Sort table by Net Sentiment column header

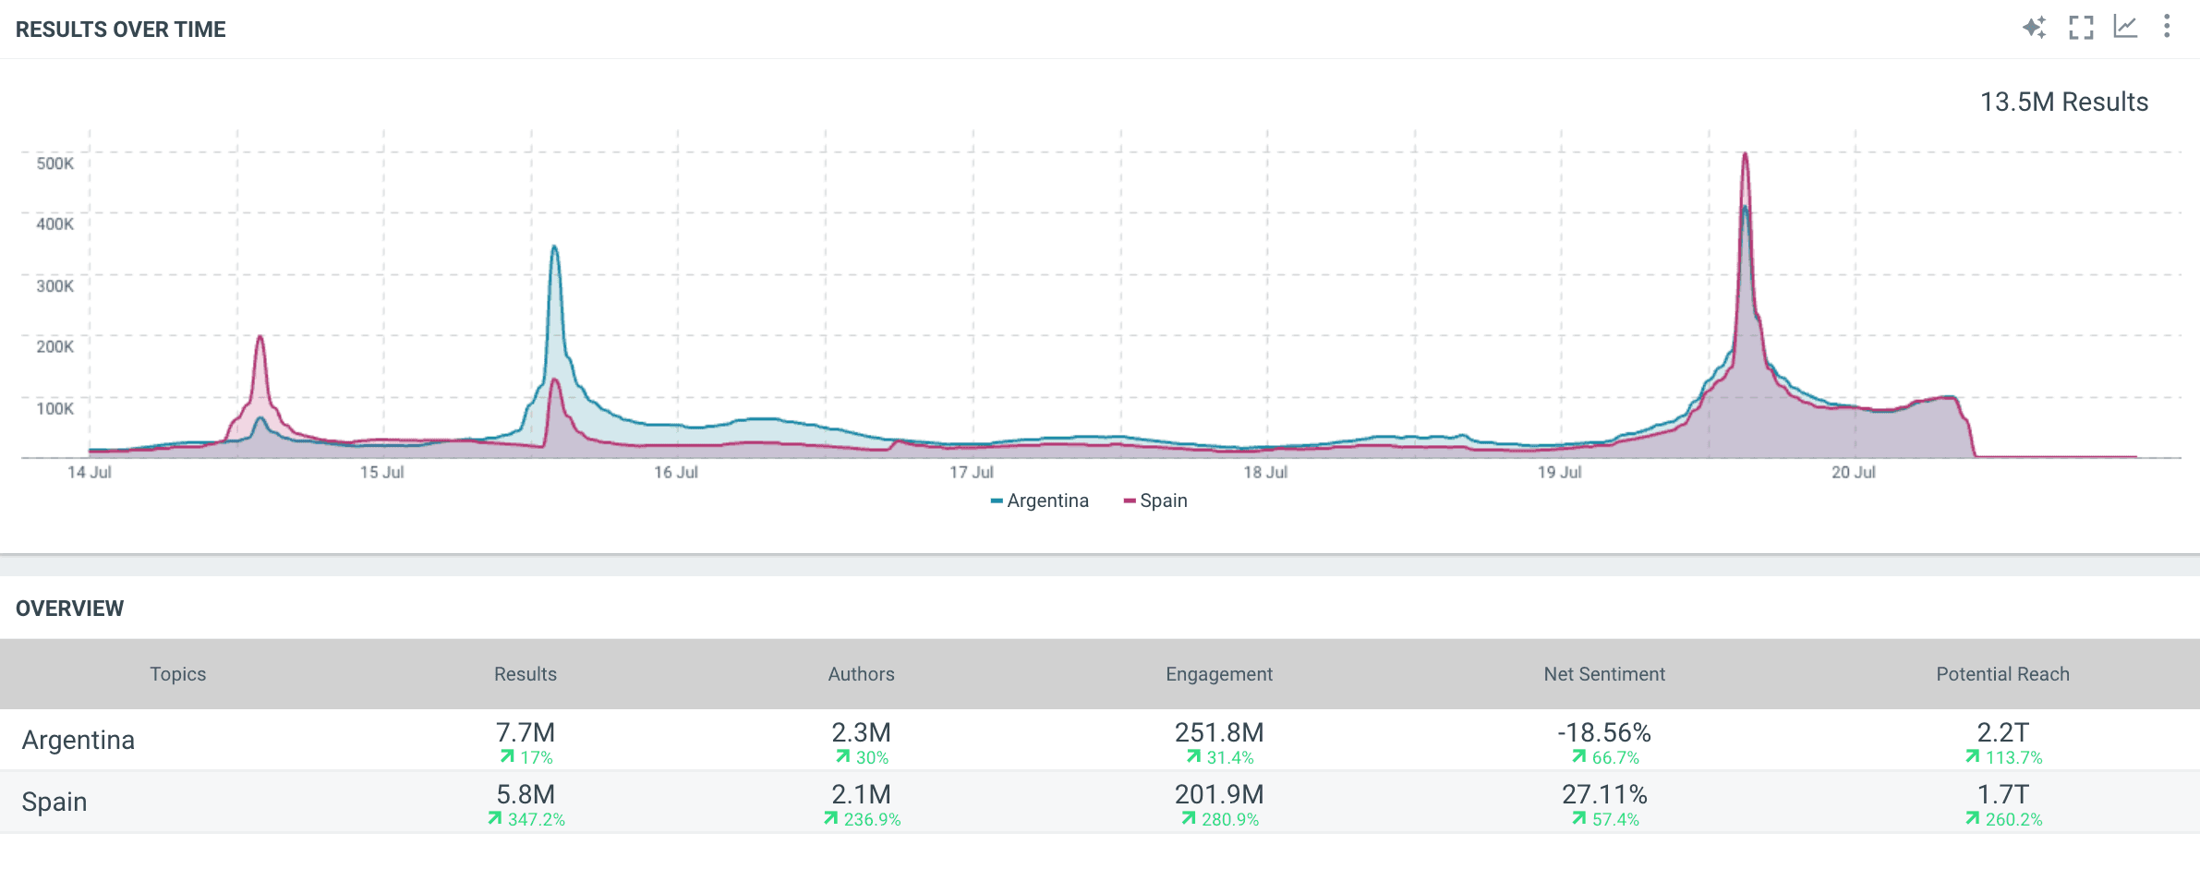[1604, 674]
